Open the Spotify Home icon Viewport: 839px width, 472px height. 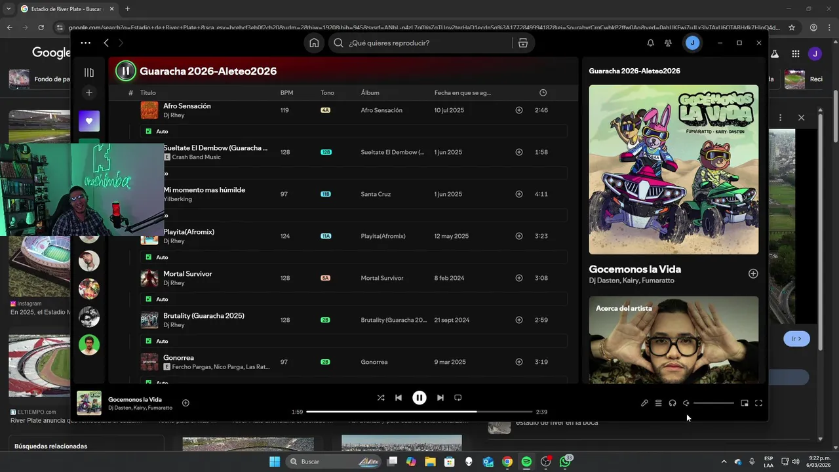[314, 43]
